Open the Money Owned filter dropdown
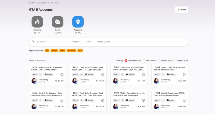This screenshot has height=115, width=215. [x=103, y=42]
